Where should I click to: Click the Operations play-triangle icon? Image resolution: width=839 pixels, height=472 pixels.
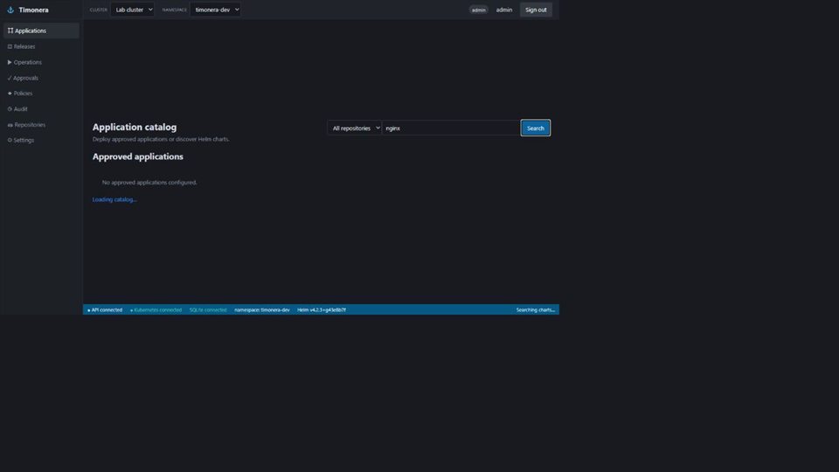pyautogui.click(x=10, y=62)
